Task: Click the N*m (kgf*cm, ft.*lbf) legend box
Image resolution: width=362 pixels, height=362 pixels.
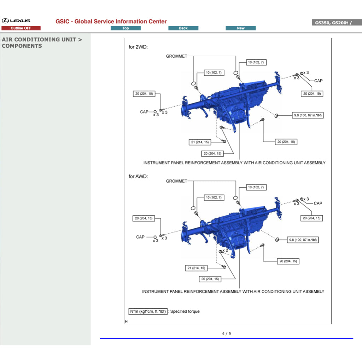Action: (148, 311)
